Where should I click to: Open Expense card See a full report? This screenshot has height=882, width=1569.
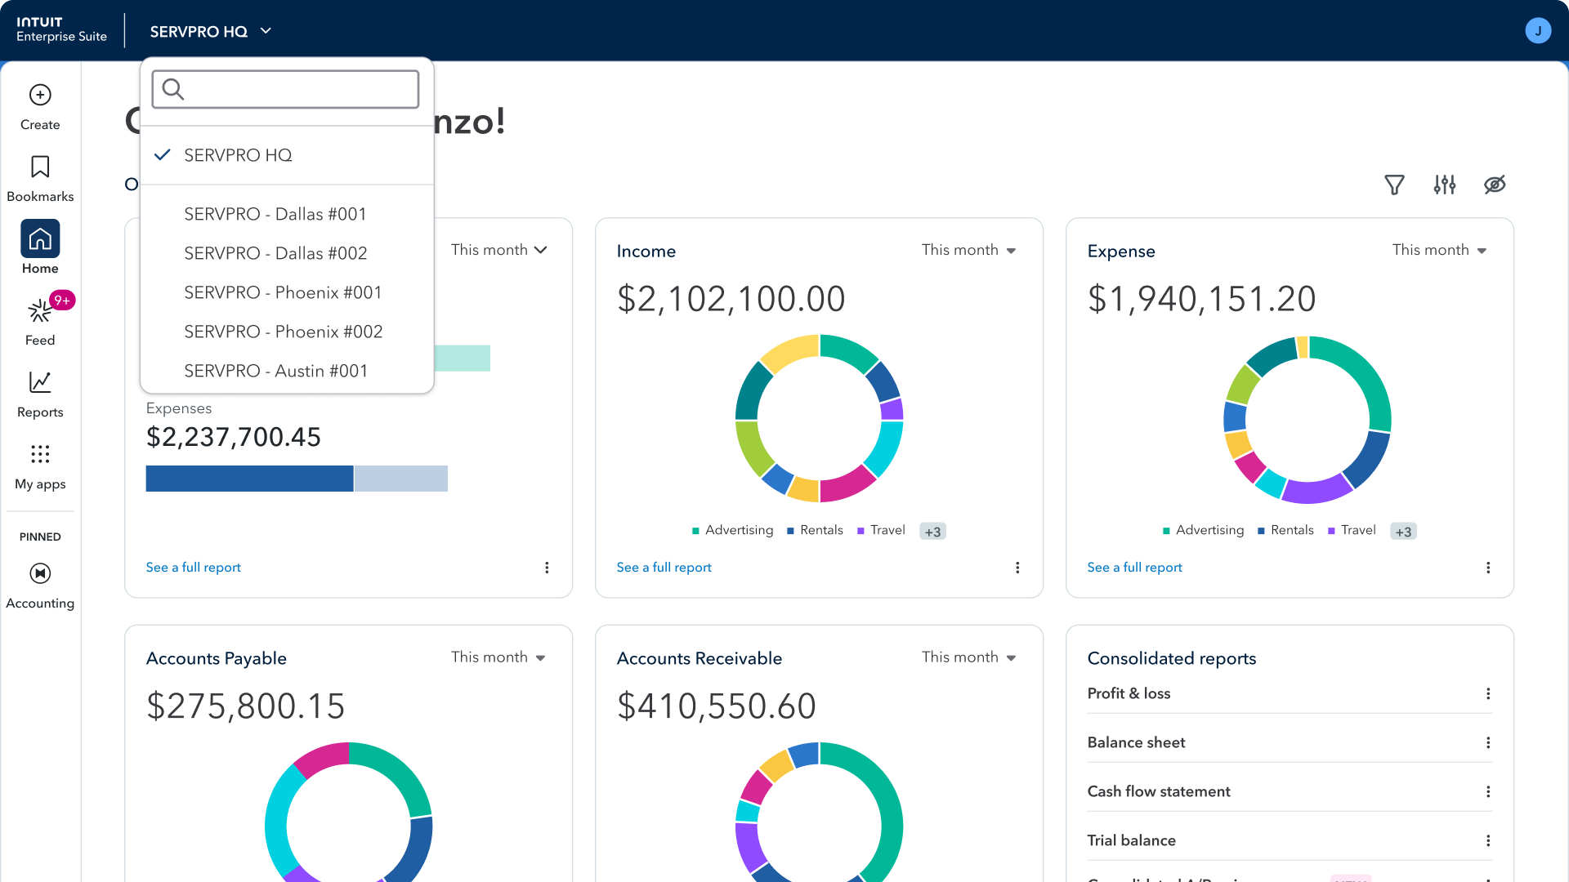tap(1134, 568)
